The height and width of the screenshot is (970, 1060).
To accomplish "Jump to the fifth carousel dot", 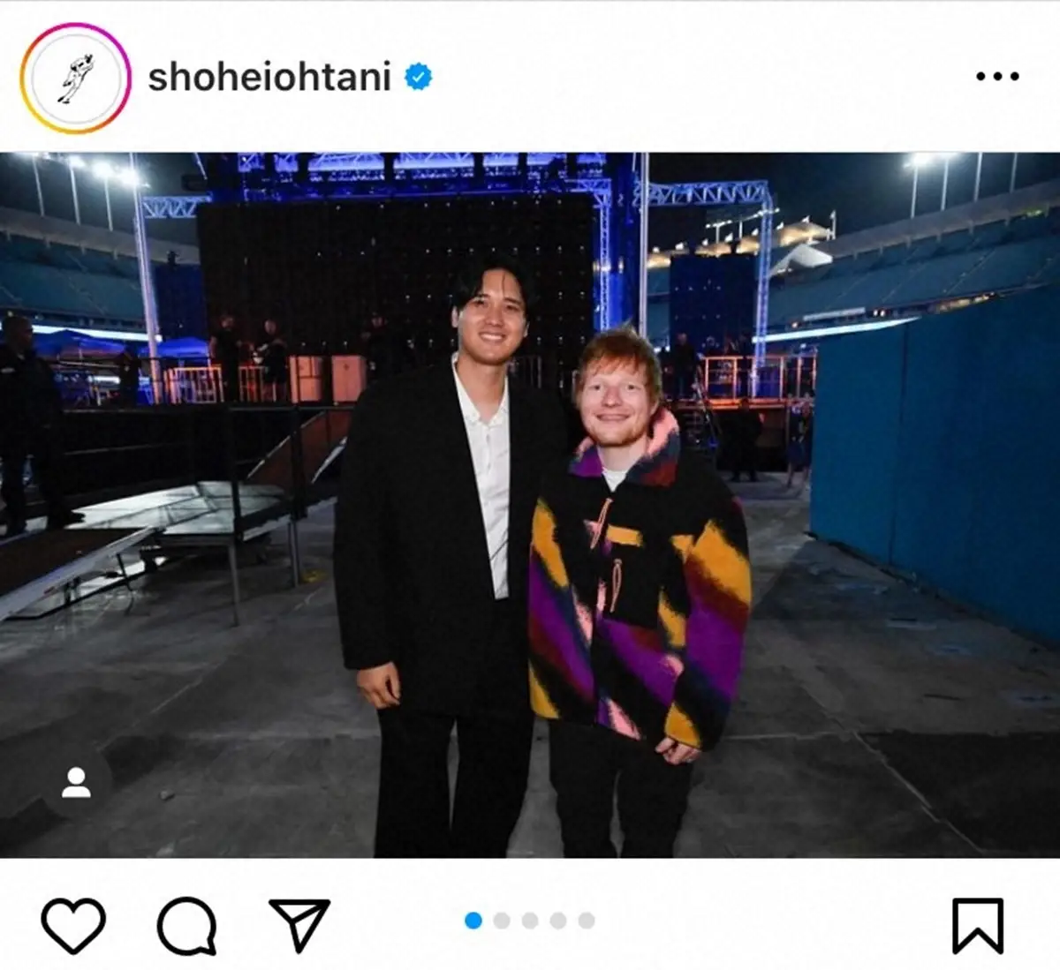I will coord(587,921).
